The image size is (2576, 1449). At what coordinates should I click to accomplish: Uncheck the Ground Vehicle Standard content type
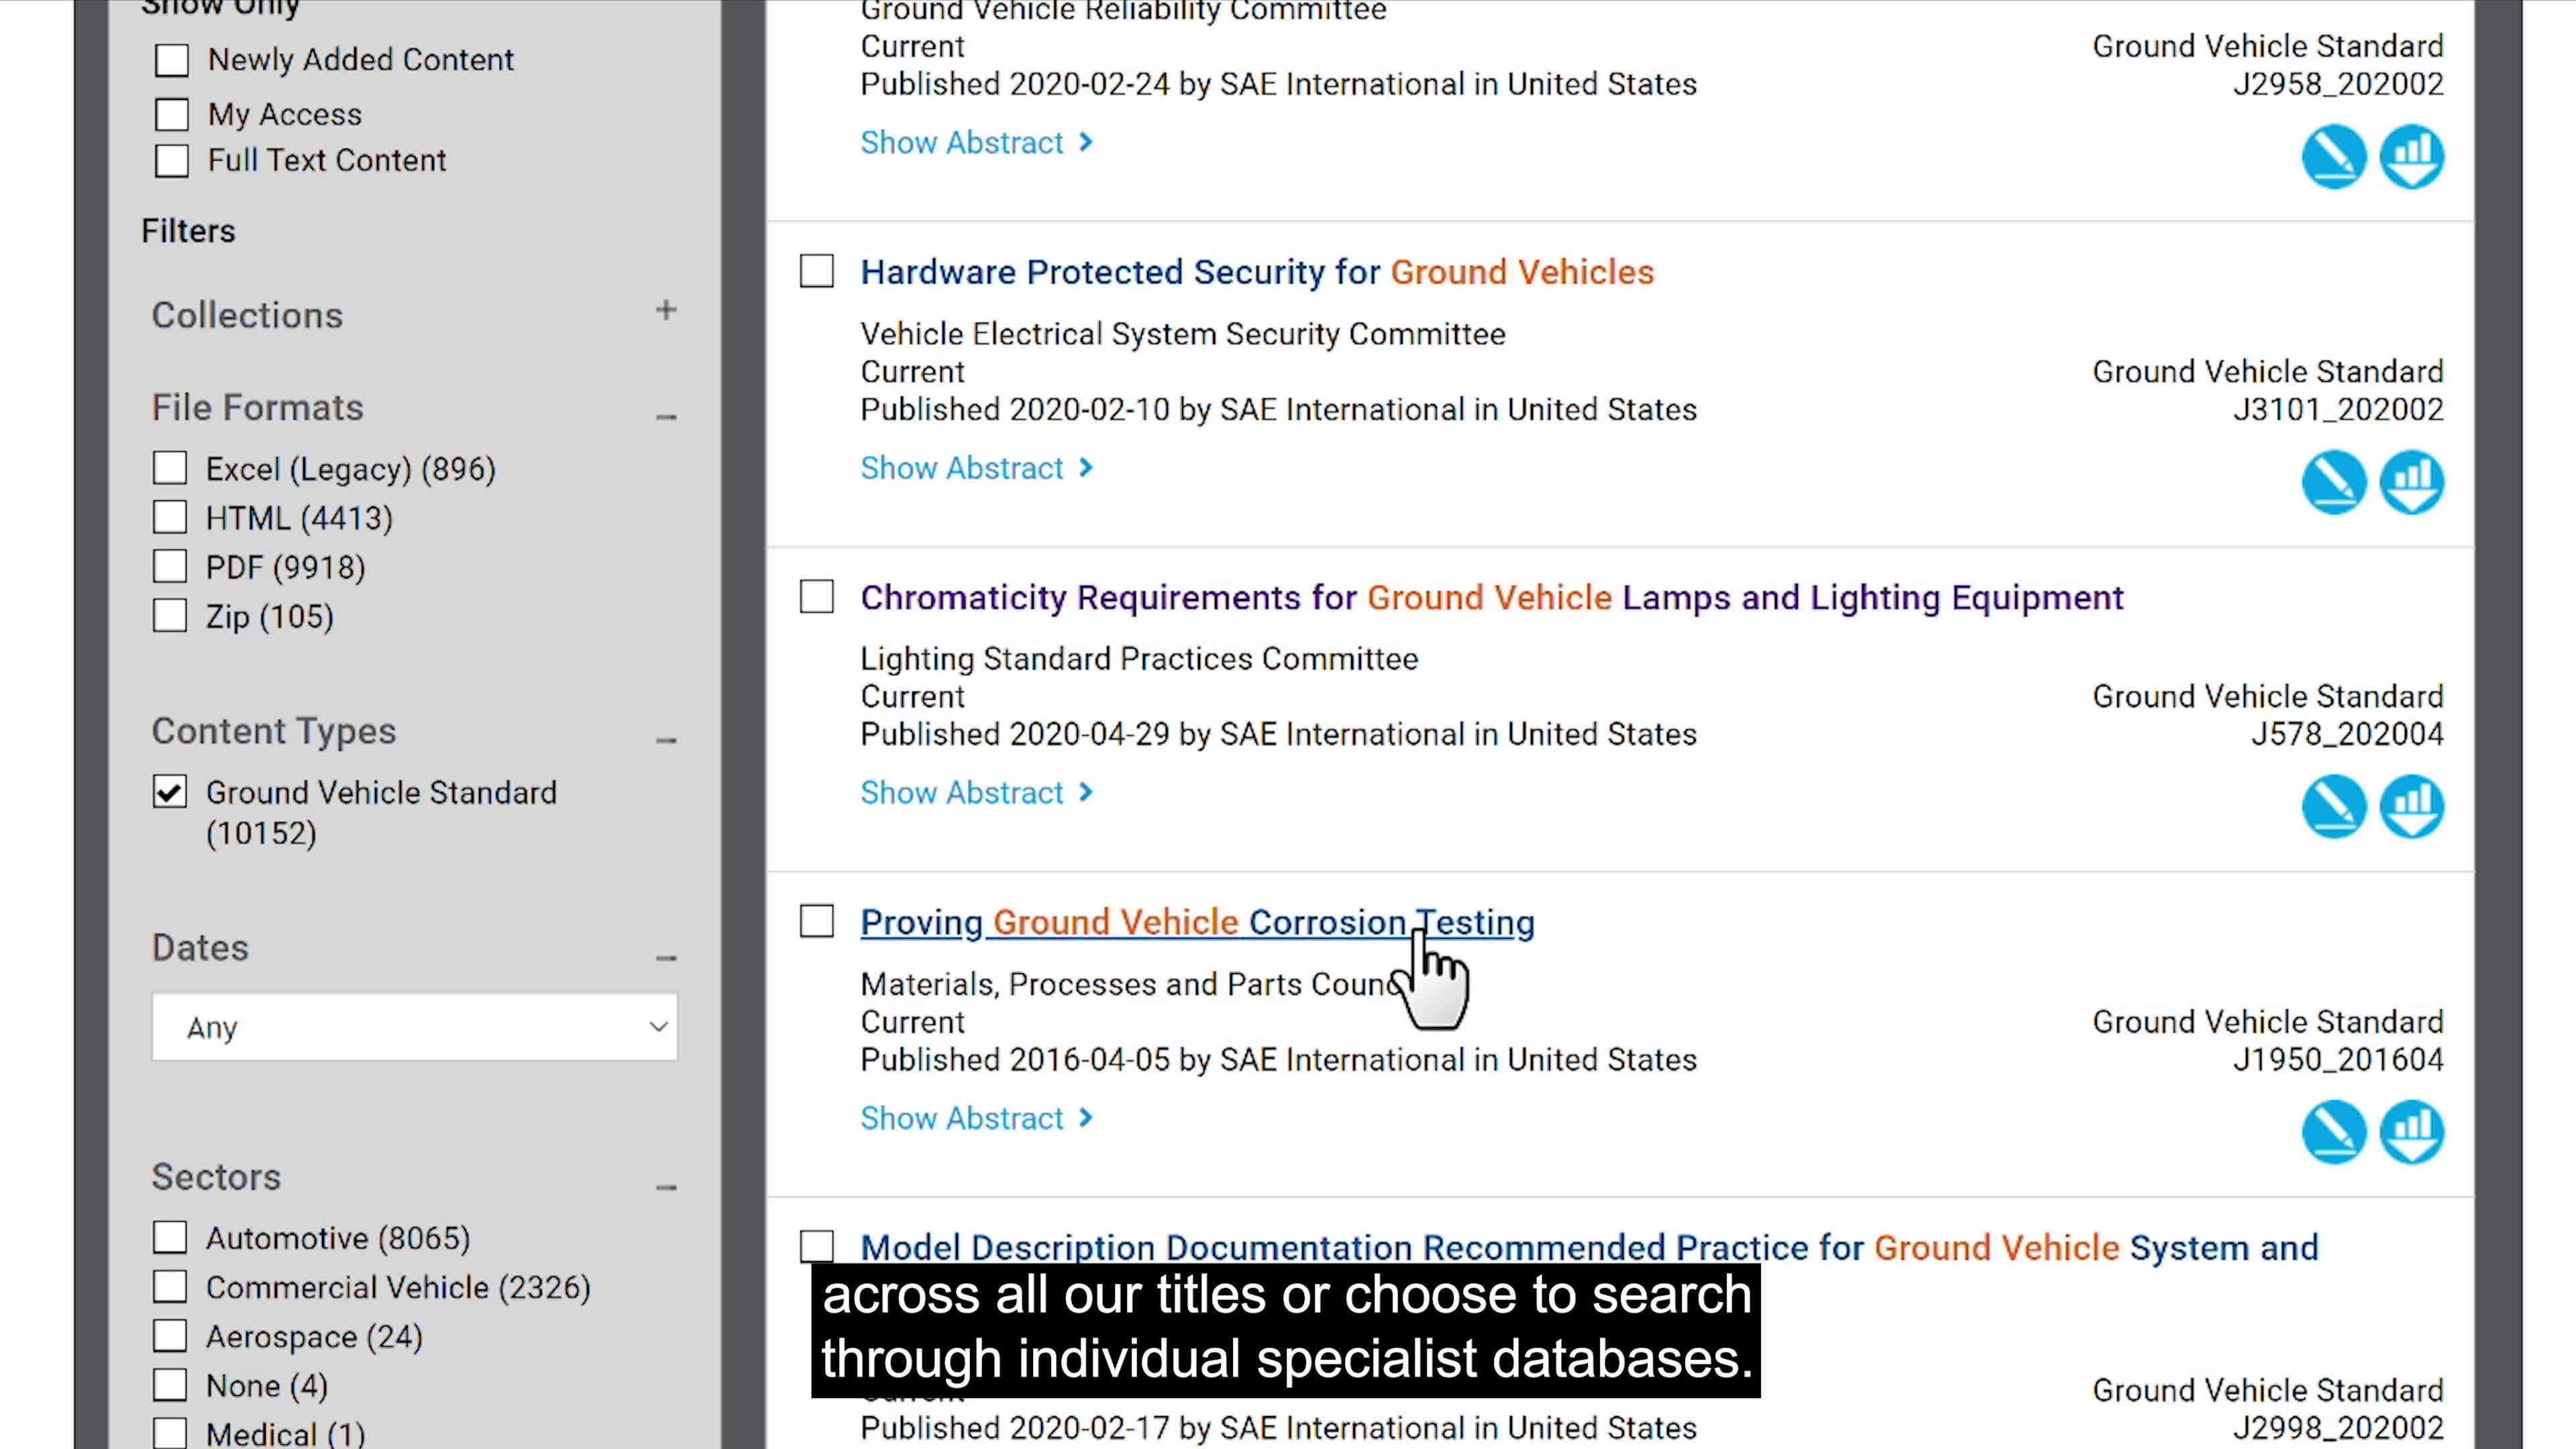170,792
